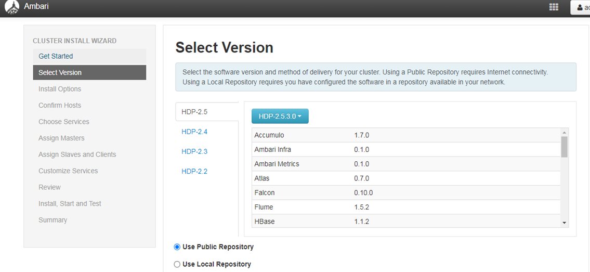Open the Assign Slaves and Clients step
This screenshot has height=272, width=590.
tap(77, 154)
